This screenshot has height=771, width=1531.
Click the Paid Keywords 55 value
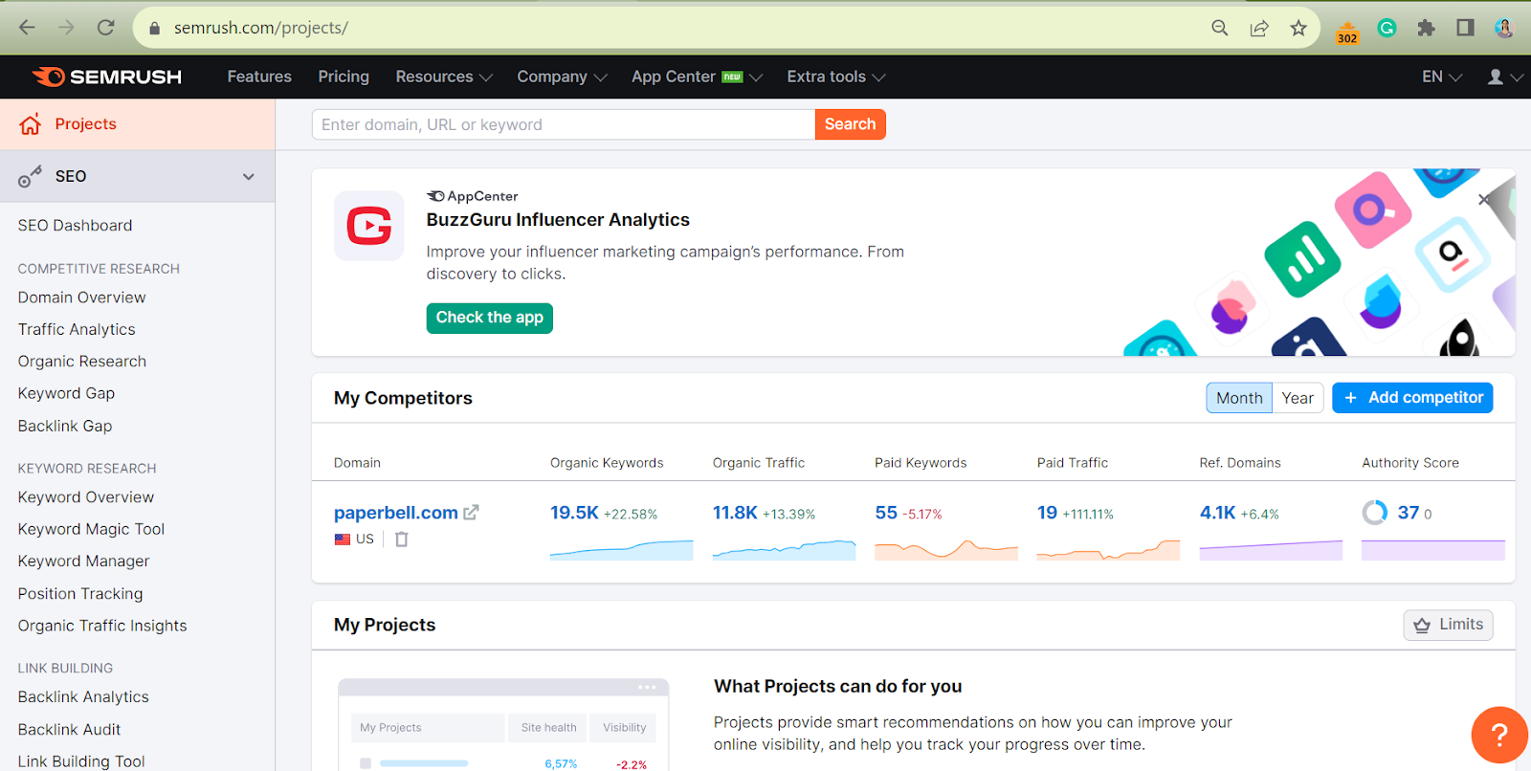pyautogui.click(x=886, y=513)
